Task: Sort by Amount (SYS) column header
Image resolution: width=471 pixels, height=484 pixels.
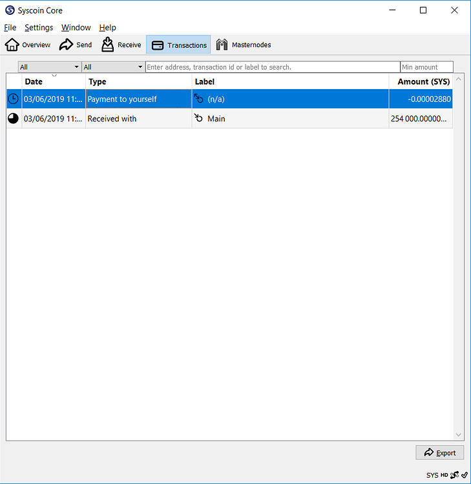Action: [421, 81]
